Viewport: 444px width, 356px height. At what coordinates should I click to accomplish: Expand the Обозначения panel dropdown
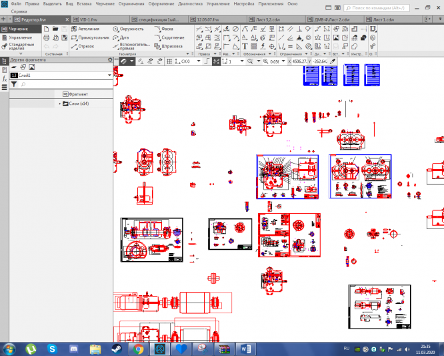coord(270,54)
